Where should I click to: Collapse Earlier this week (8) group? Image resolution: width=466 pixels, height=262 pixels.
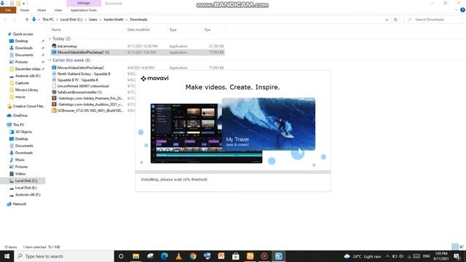coord(50,60)
